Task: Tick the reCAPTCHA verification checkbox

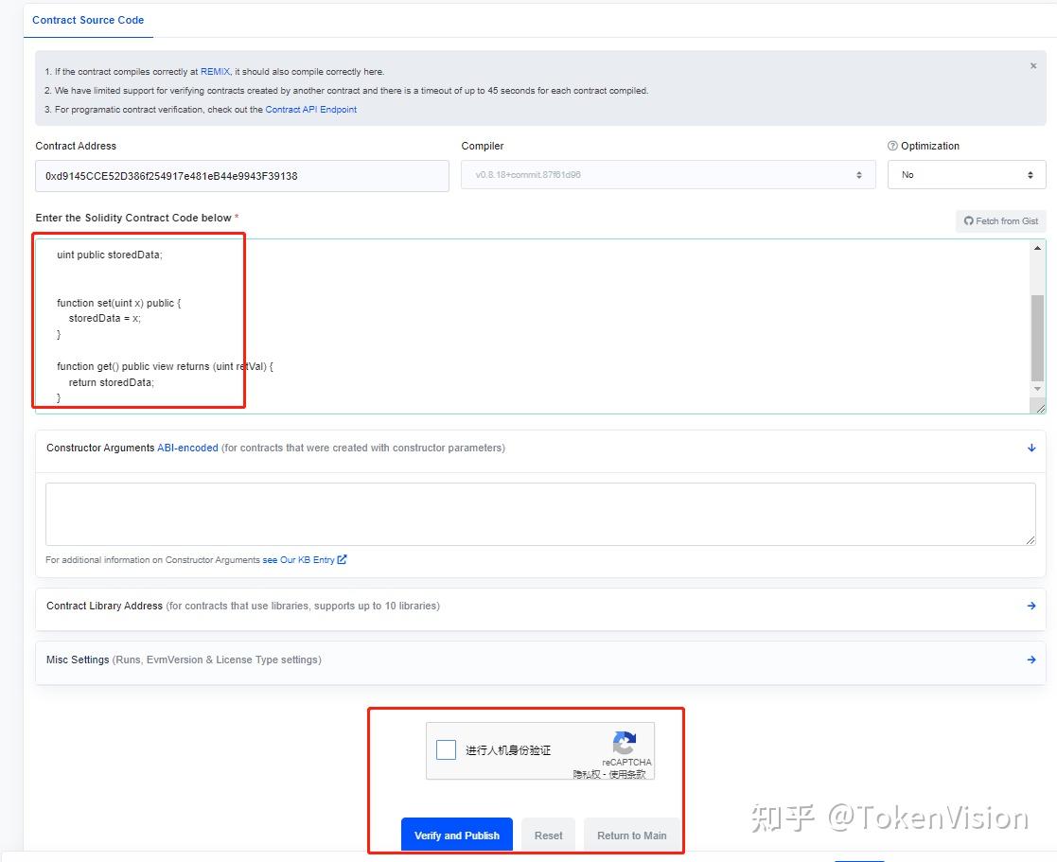Action: [447, 749]
